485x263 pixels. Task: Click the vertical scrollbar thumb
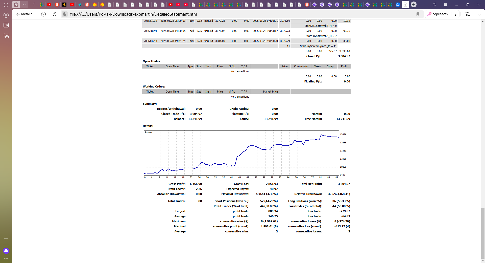coord(483,233)
